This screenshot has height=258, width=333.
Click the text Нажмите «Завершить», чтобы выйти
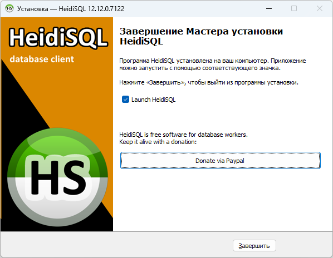point(209,82)
